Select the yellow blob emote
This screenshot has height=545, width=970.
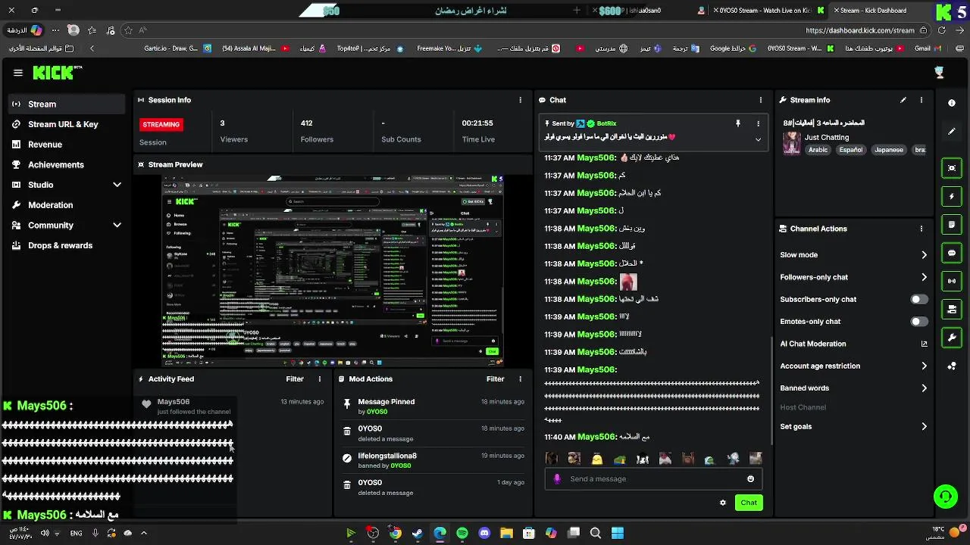coord(597,459)
